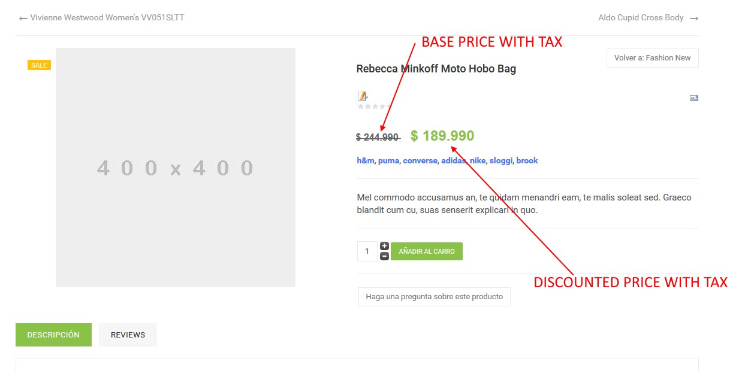Decrease quantity with the minus icon

[384, 257]
